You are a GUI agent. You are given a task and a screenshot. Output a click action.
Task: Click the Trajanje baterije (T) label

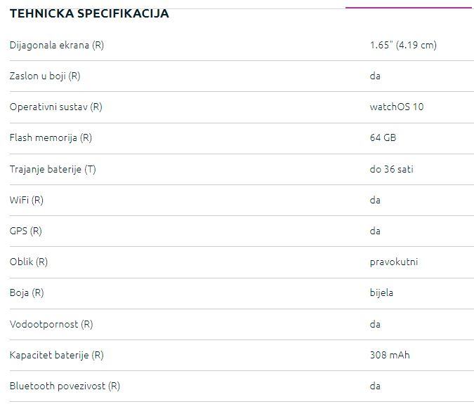pos(53,169)
